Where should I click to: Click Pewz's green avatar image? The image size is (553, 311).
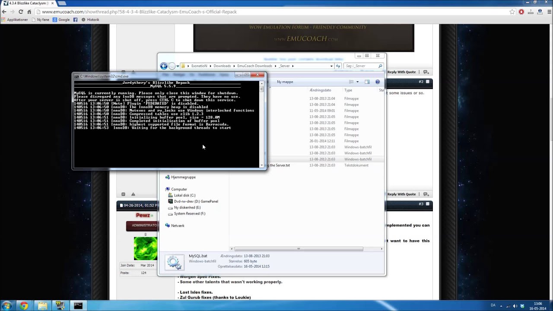click(x=145, y=248)
